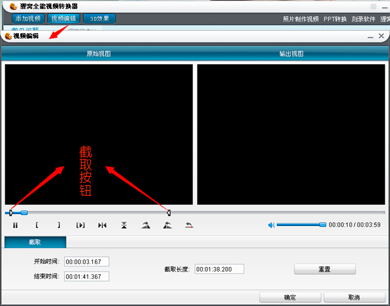Click the time display 00:00:10 / 00:03:59
Image resolution: width=390 pixels, height=306 pixels.
click(354, 225)
